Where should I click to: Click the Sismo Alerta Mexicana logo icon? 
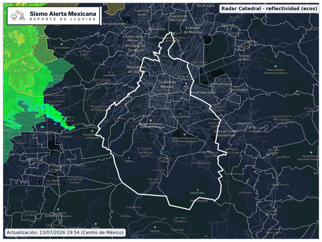tap(17, 16)
